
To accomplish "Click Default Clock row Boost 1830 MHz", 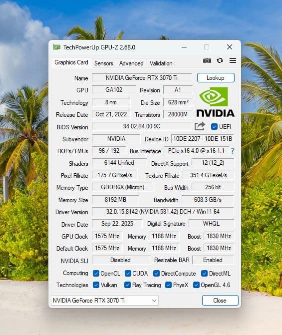I will (219, 248).
